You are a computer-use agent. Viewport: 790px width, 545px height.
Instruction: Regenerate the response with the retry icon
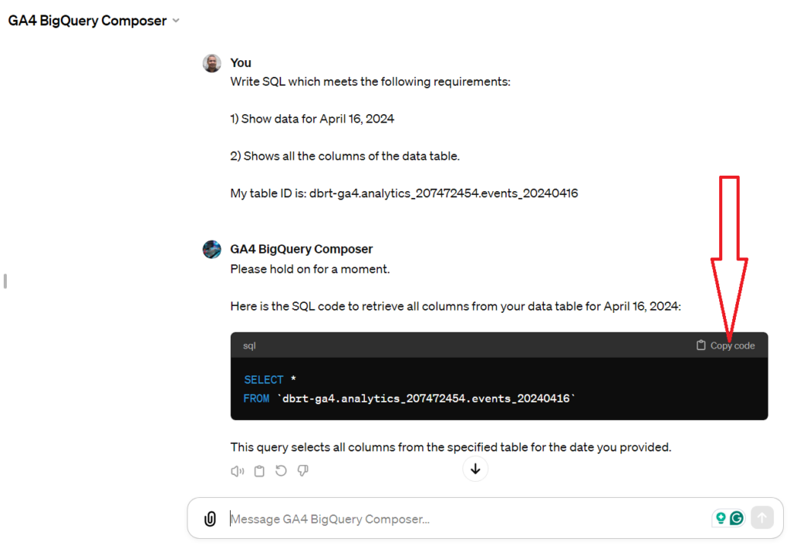point(281,470)
